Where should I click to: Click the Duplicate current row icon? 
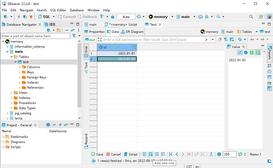[157, 154]
